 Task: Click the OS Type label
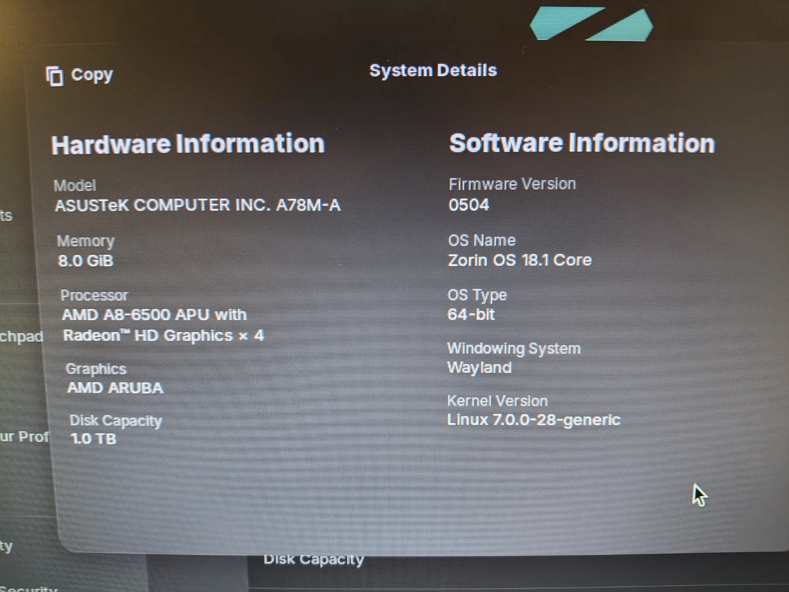[477, 295]
